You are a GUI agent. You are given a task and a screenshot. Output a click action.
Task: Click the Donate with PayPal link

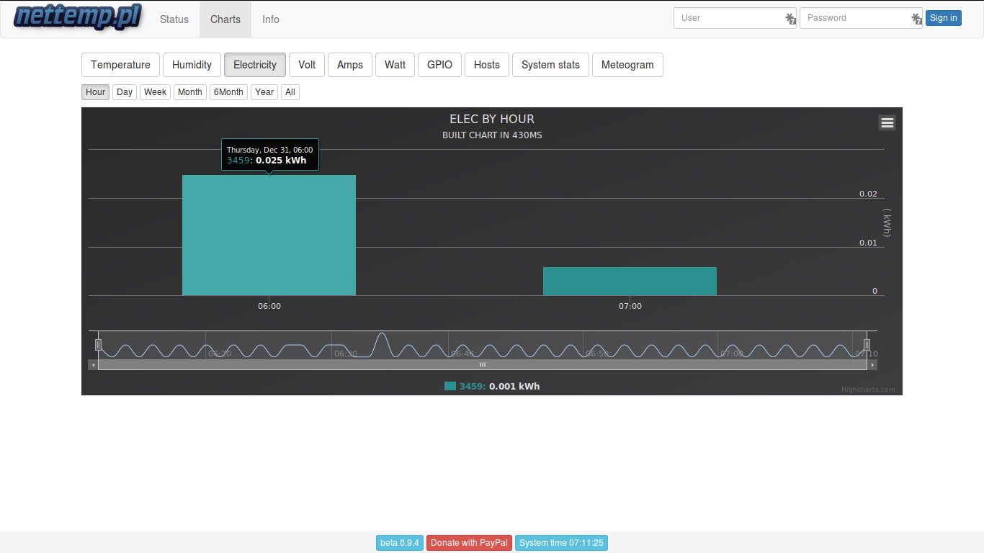(469, 543)
